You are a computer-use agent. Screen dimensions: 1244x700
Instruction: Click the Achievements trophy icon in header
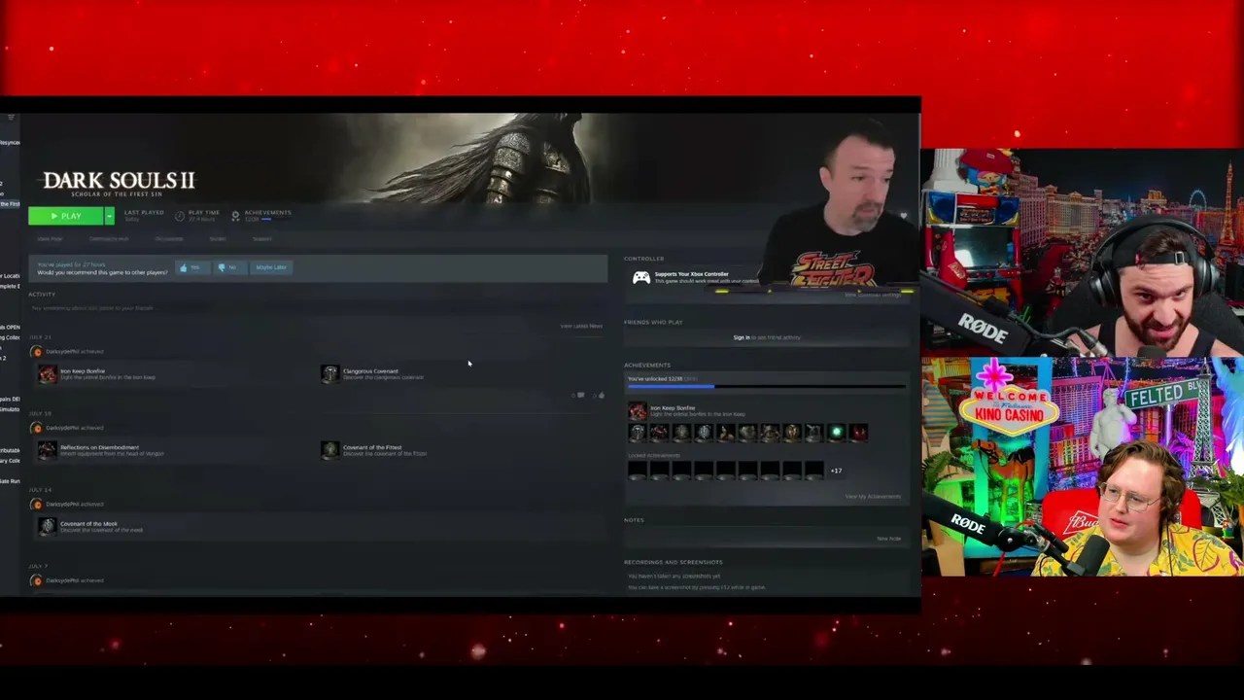coord(235,216)
